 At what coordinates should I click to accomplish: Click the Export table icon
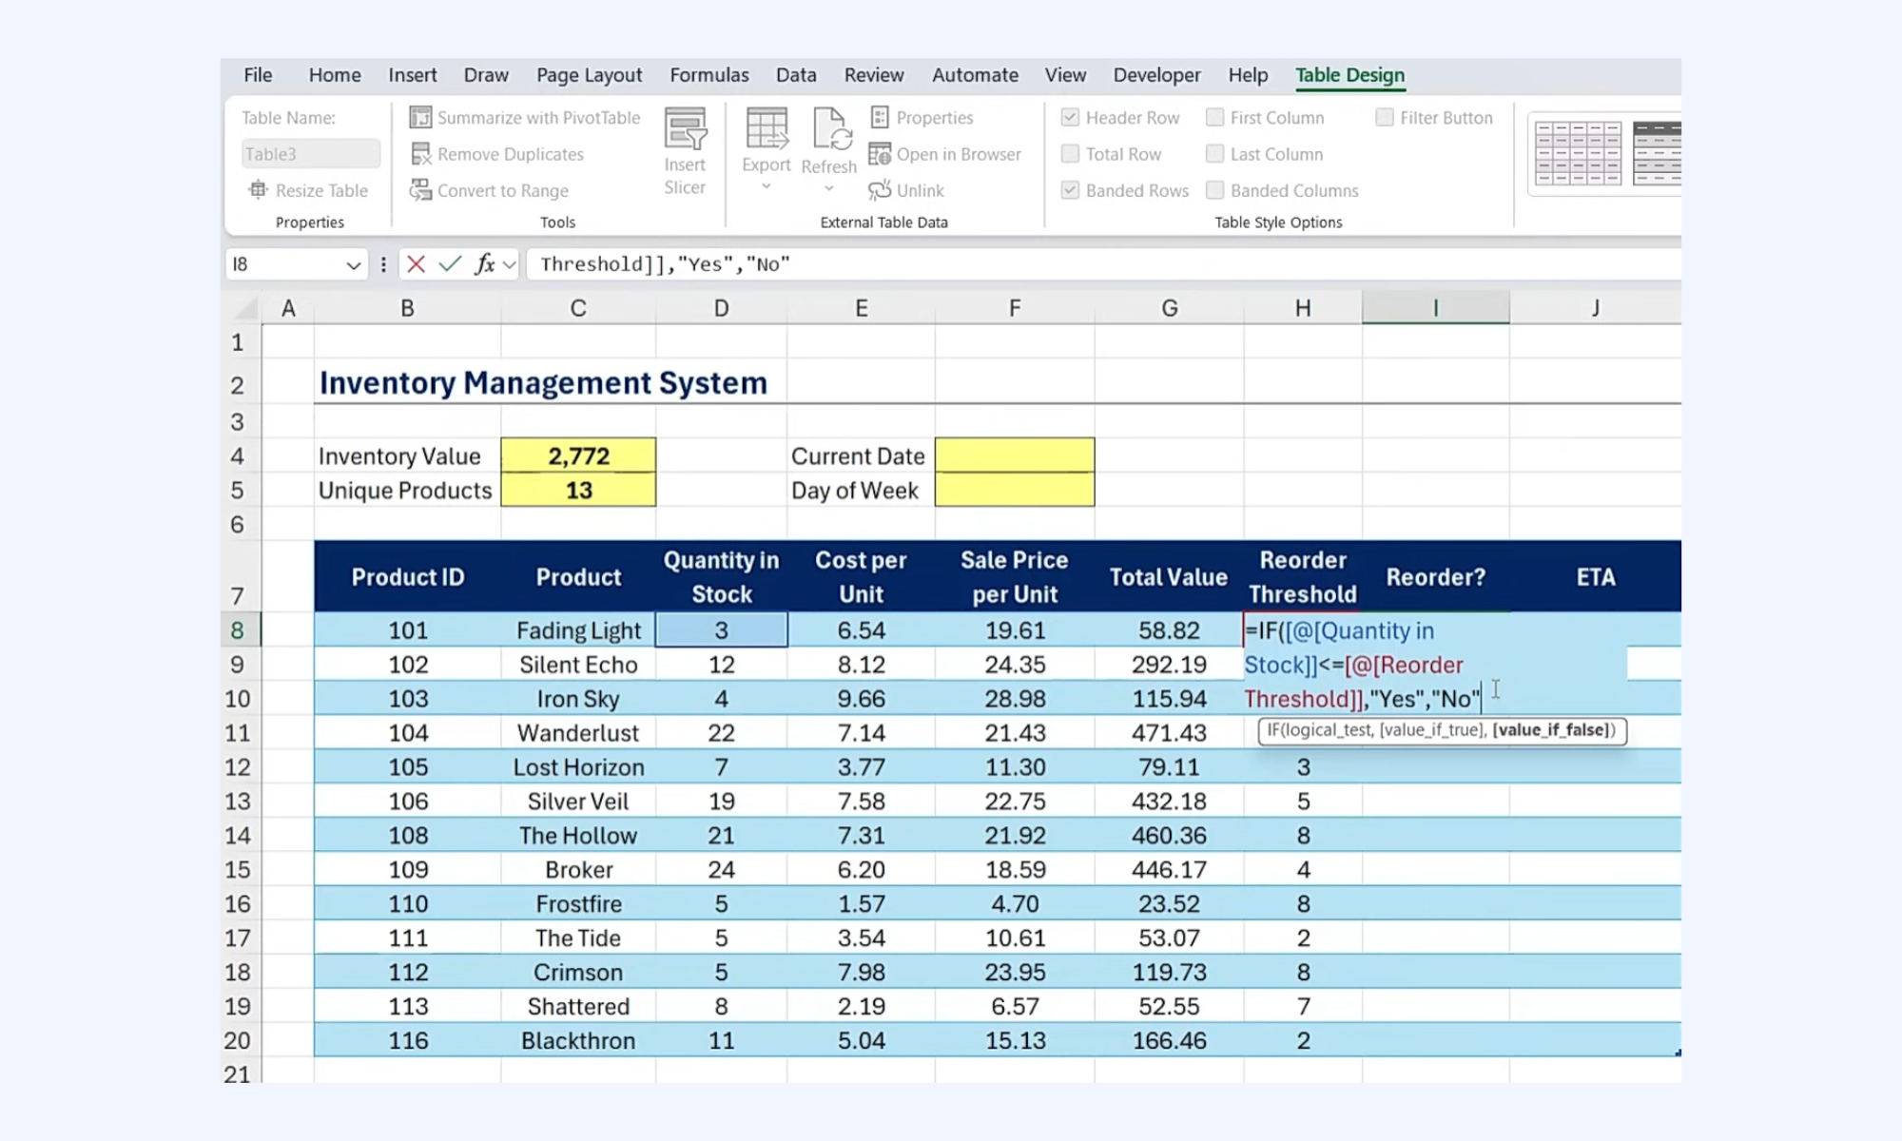coord(767,128)
